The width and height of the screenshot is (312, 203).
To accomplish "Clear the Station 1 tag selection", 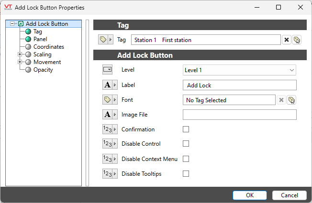I will pos(286,40).
